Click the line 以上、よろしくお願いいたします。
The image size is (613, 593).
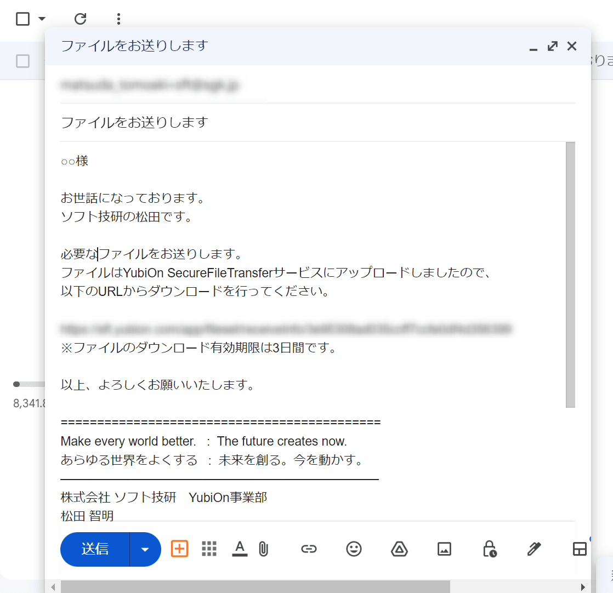[157, 385]
